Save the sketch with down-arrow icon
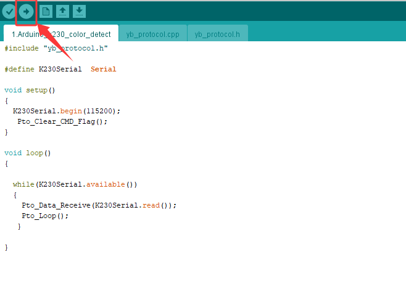The image size is (406, 292). pyautogui.click(x=79, y=12)
